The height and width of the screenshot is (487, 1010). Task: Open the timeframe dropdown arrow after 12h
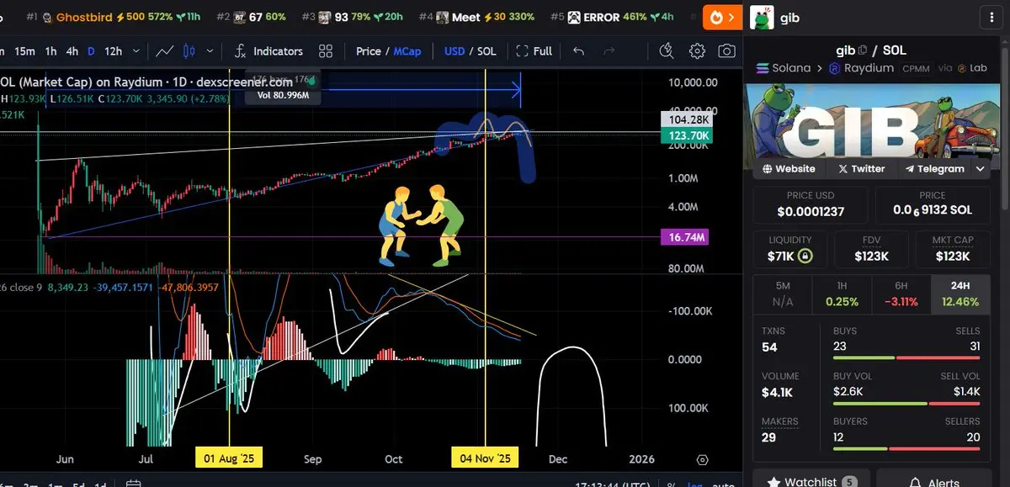click(x=136, y=51)
